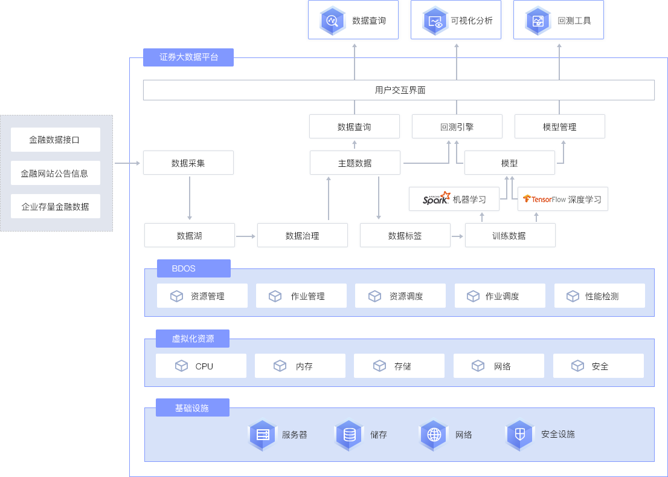Select the 证券大数据平台 tab label
The height and width of the screenshot is (477, 668).
(x=188, y=57)
